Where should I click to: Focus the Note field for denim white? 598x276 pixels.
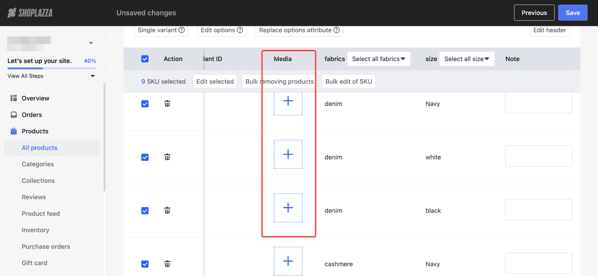tap(539, 156)
